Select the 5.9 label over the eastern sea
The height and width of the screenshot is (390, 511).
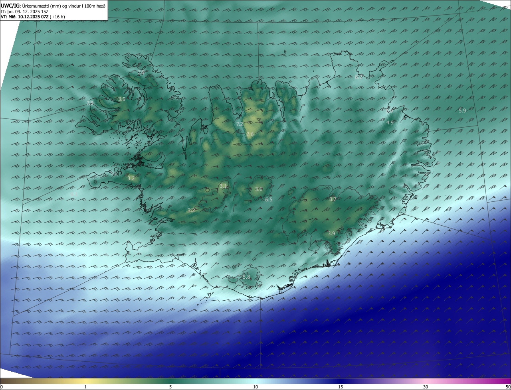point(462,111)
